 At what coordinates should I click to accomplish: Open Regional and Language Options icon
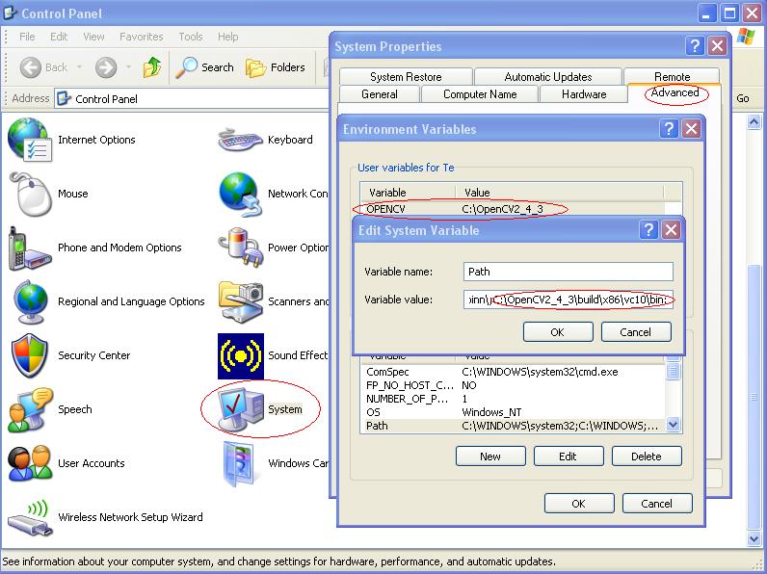pyautogui.click(x=31, y=301)
